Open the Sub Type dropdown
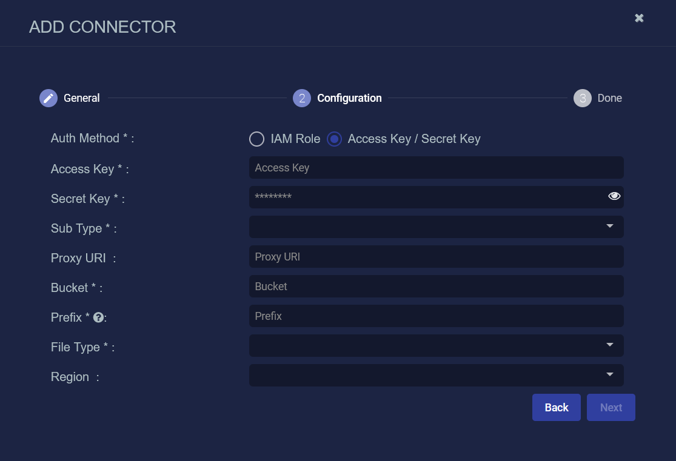 [x=437, y=227]
